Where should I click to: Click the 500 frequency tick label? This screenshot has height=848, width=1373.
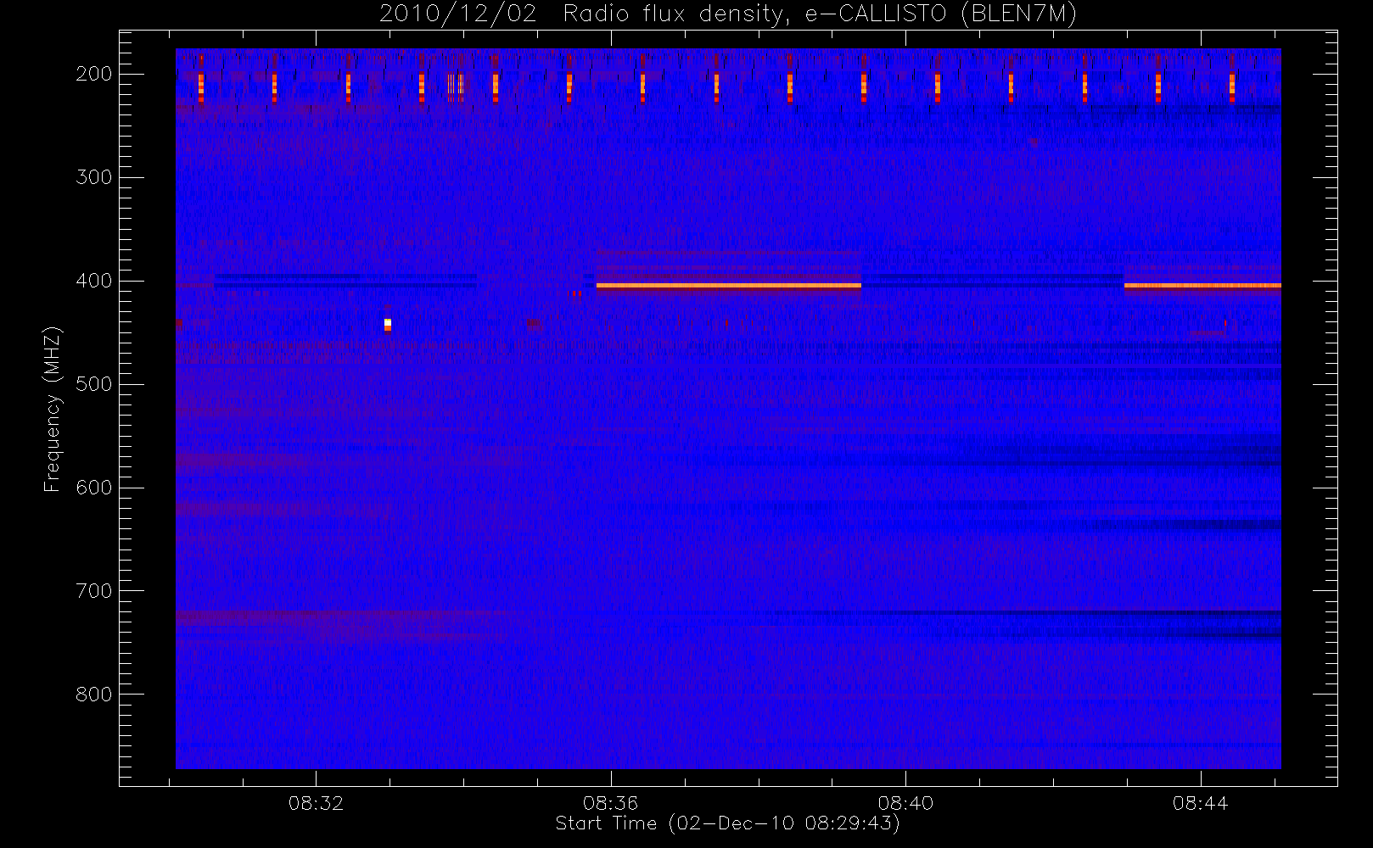(x=94, y=384)
